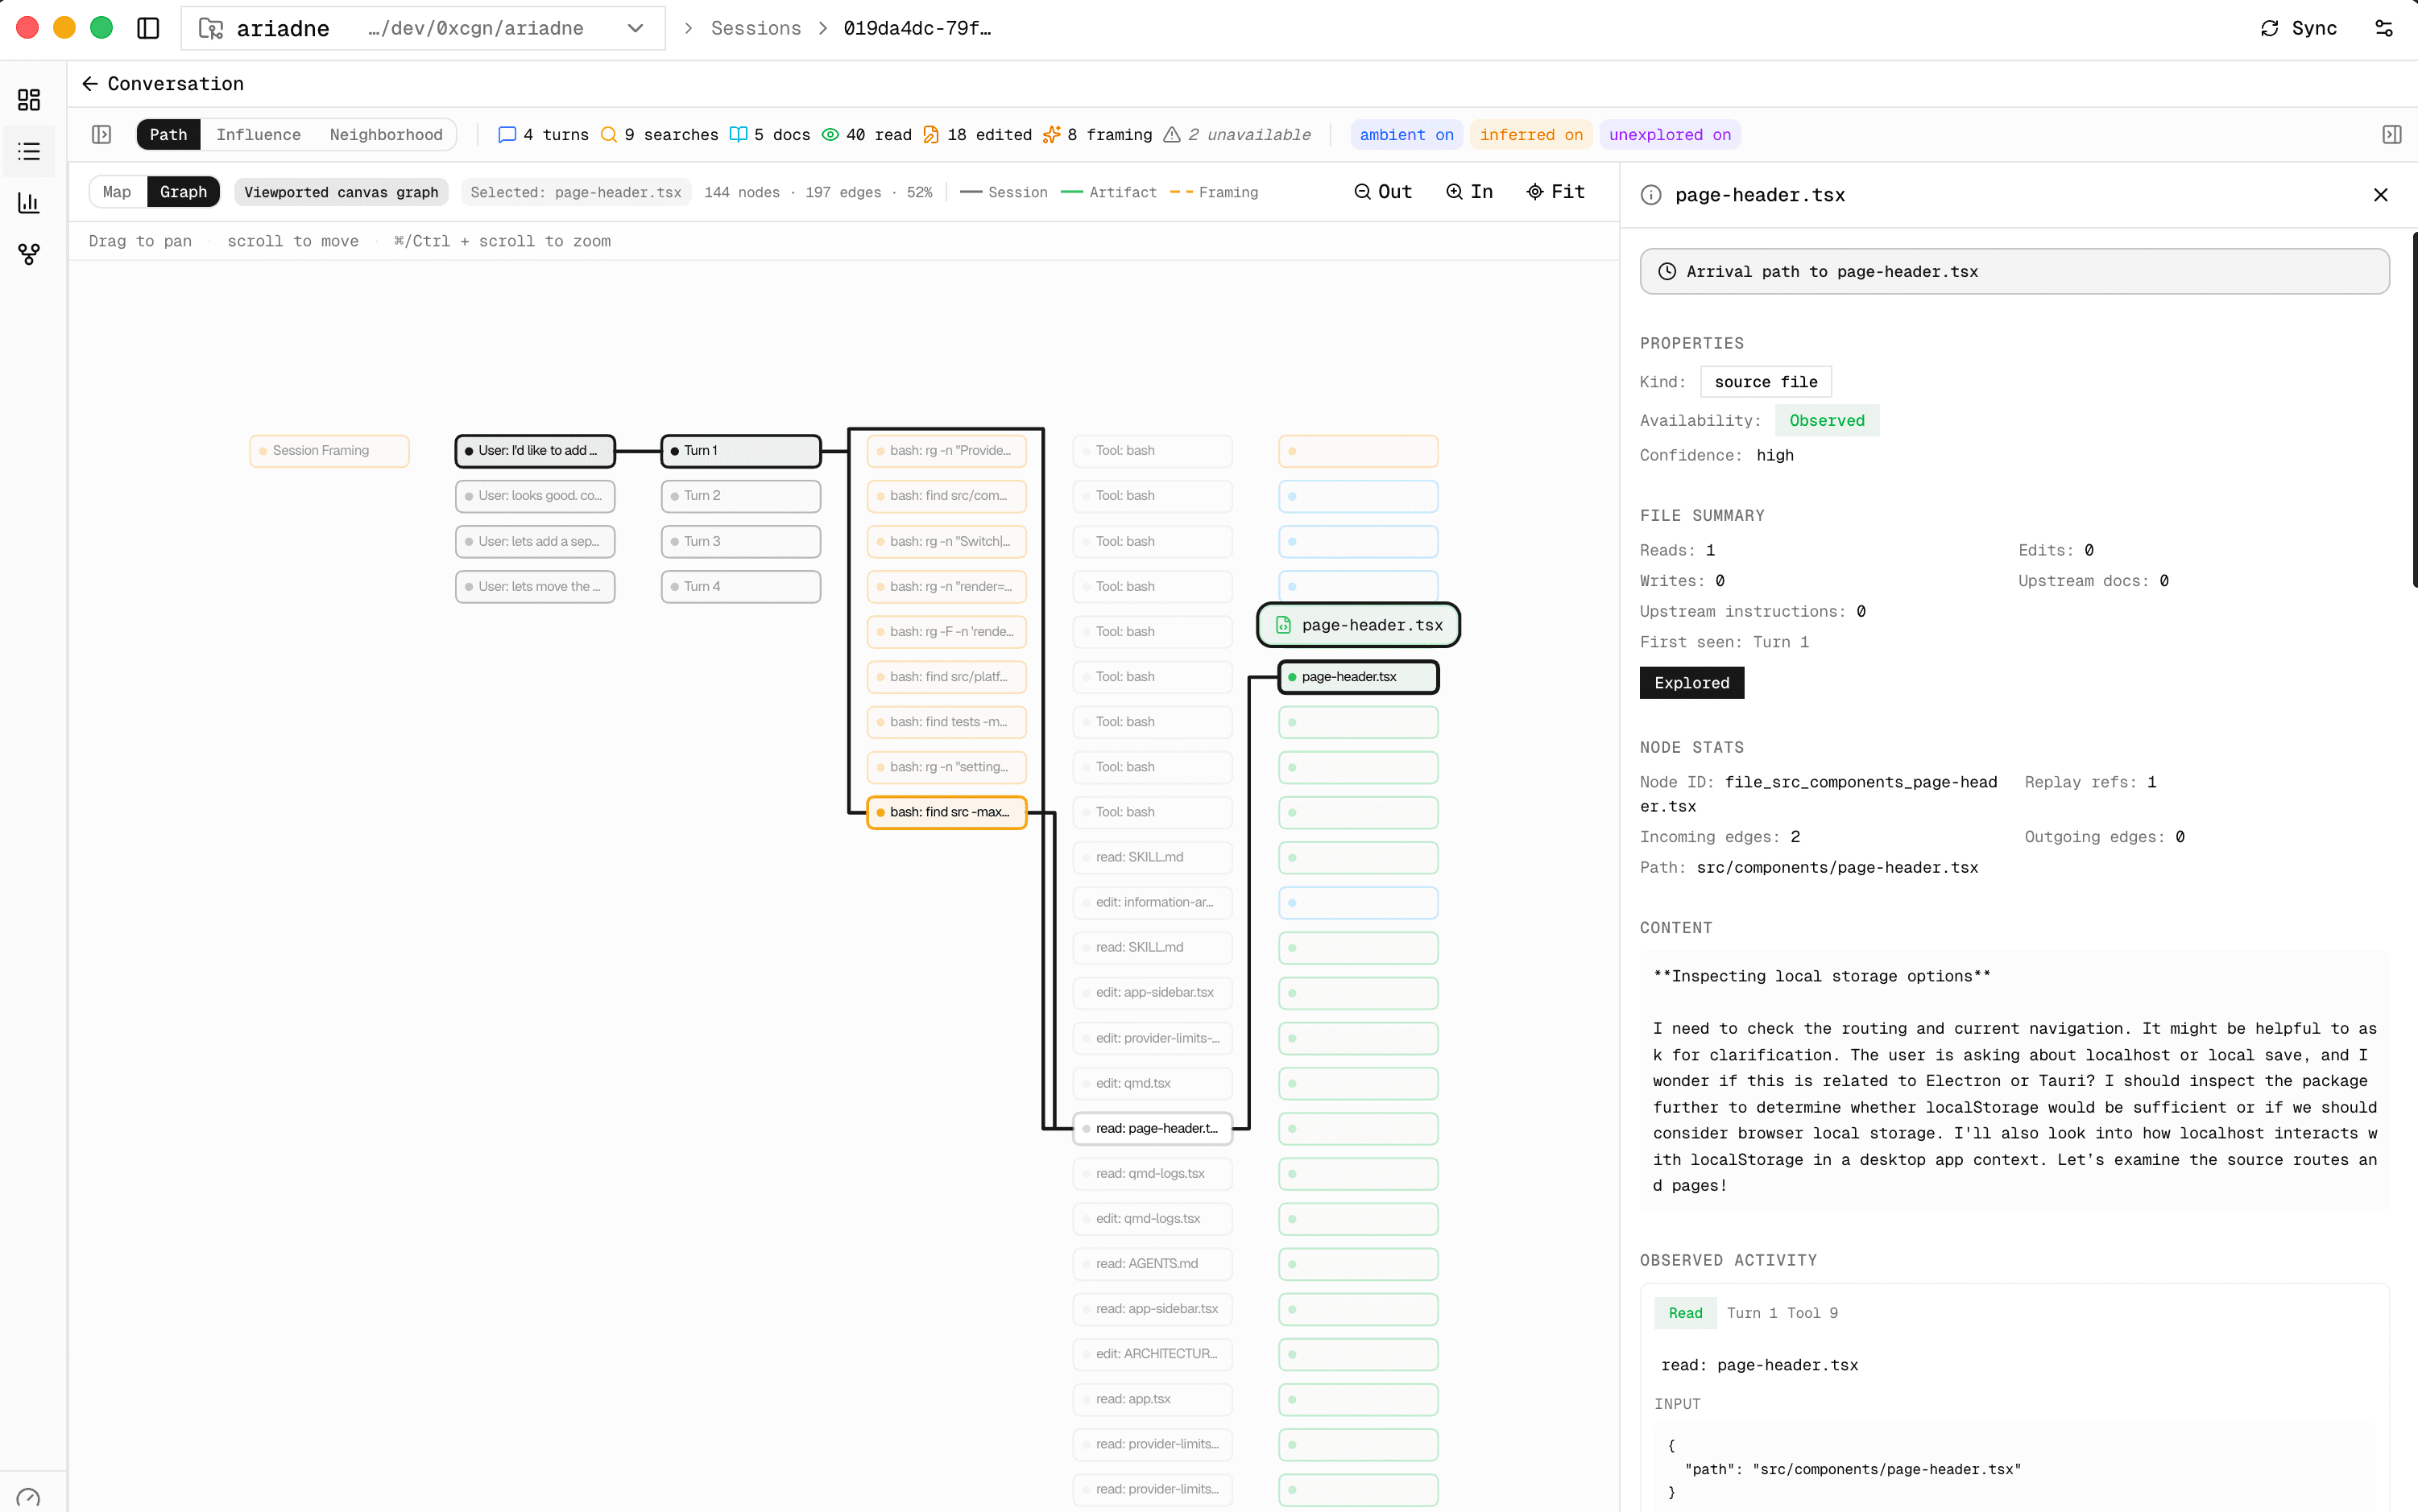Open the 'Viewported canvas graph' selector
The height and width of the screenshot is (1512, 2418).
click(x=342, y=192)
